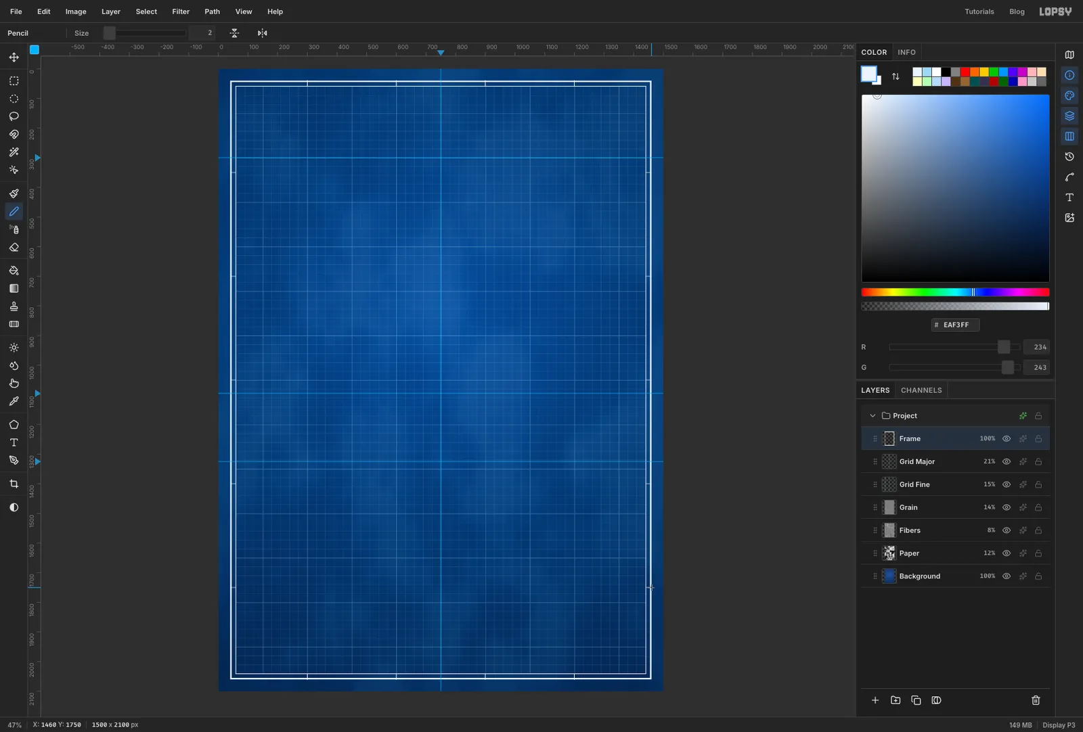Delete layer with trash icon
Screen dimensions: 1083x732
pos(1036,700)
